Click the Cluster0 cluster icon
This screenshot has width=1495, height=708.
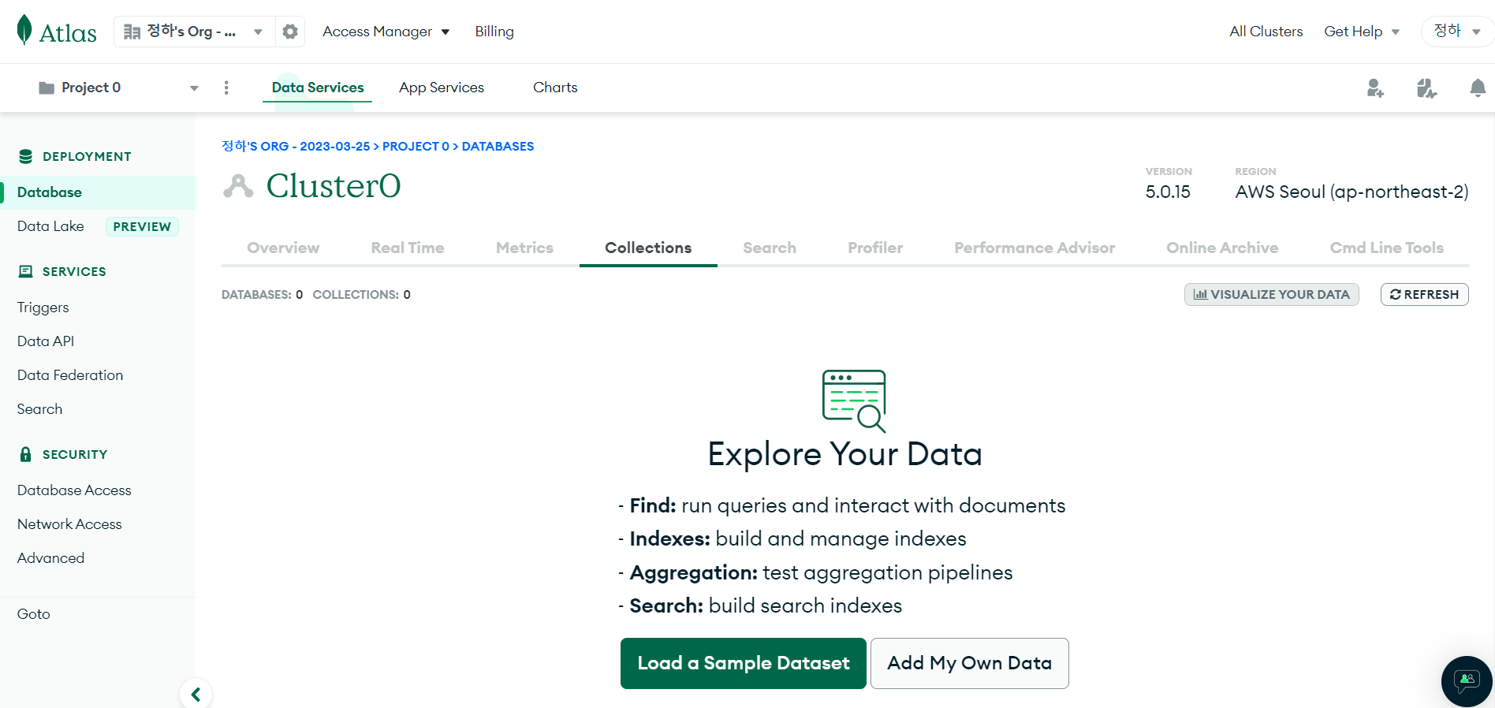pos(238,186)
